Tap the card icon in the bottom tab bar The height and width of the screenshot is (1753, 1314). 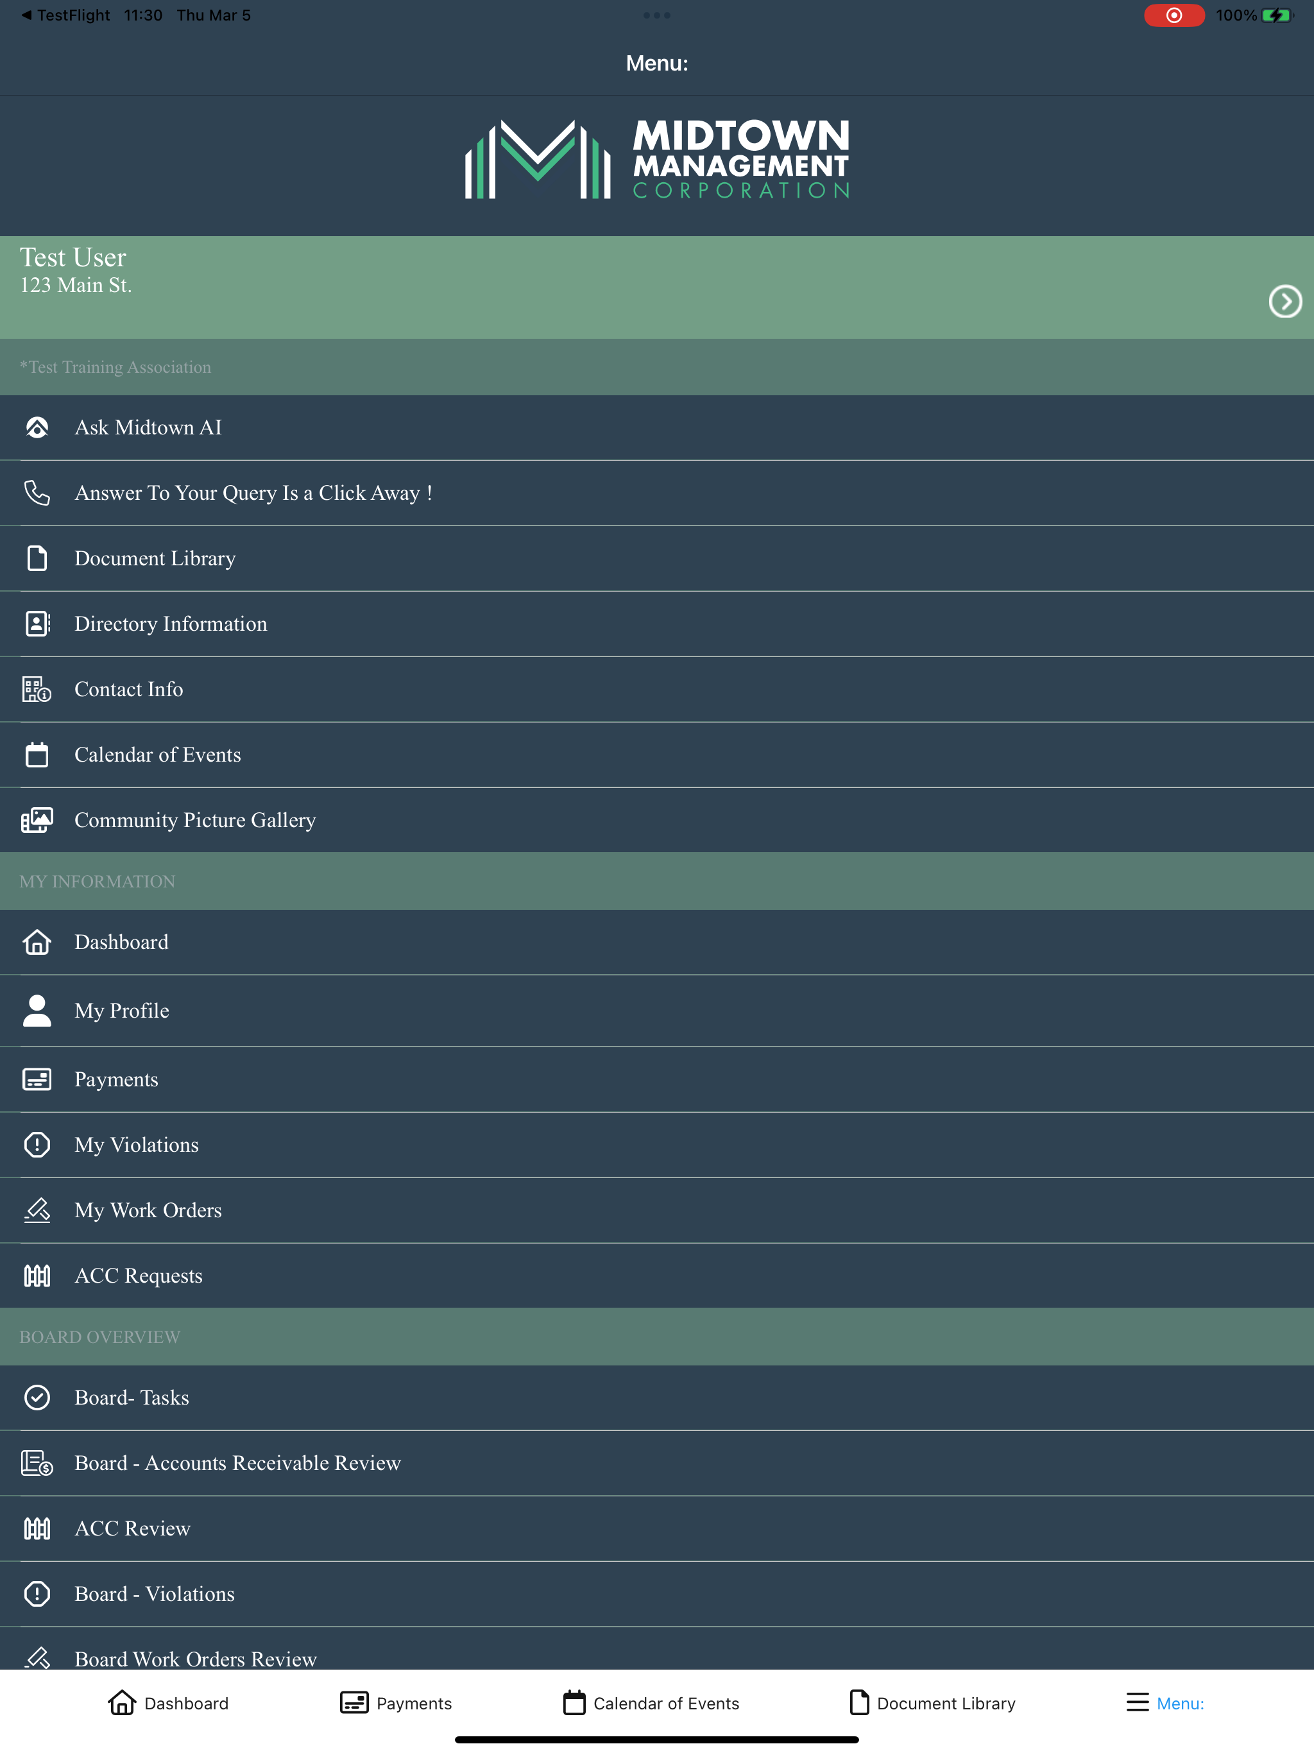point(354,1702)
